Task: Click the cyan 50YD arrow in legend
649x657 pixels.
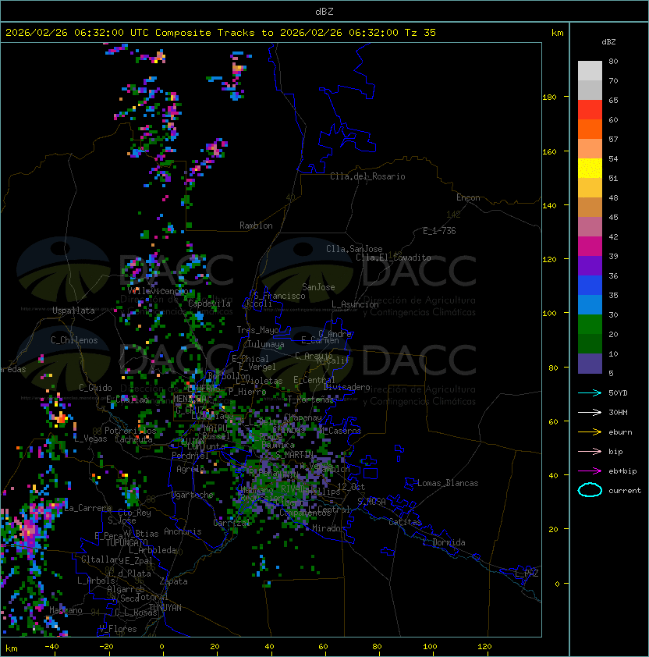Action: [590, 392]
